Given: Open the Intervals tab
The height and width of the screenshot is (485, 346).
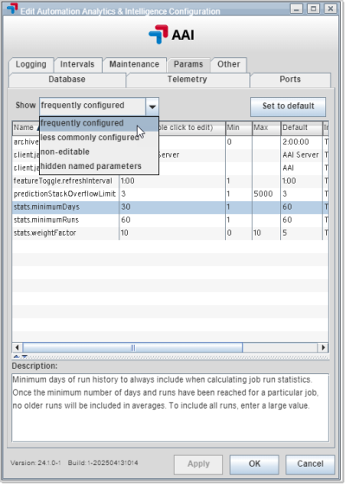Looking at the screenshot, I should click(x=77, y=64).
